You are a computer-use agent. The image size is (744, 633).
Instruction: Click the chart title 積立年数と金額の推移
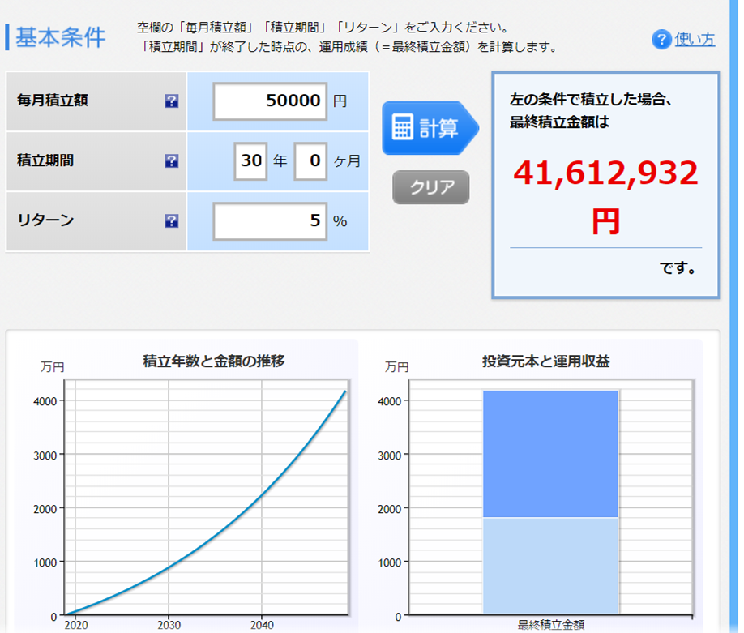pyautogui.click(x=214, y=361)
